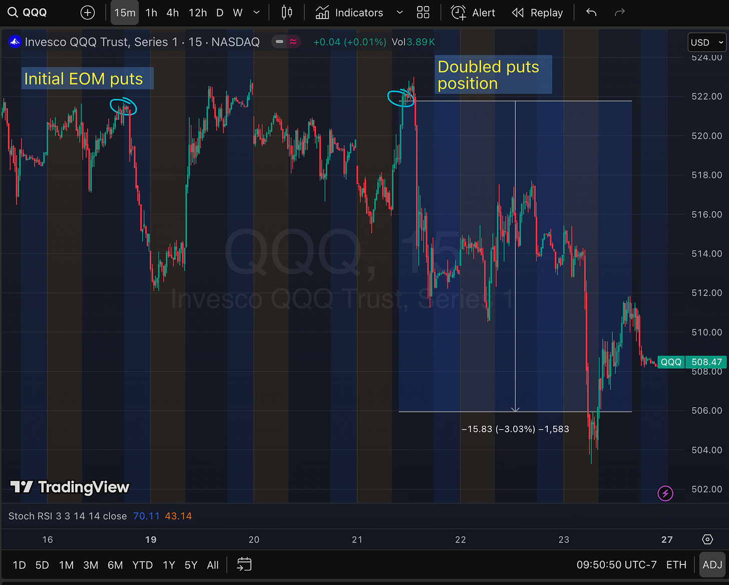Click the Stoch RSI value 43.14
The height and width of the screenshot is (585, 729).
coord(178,516)
